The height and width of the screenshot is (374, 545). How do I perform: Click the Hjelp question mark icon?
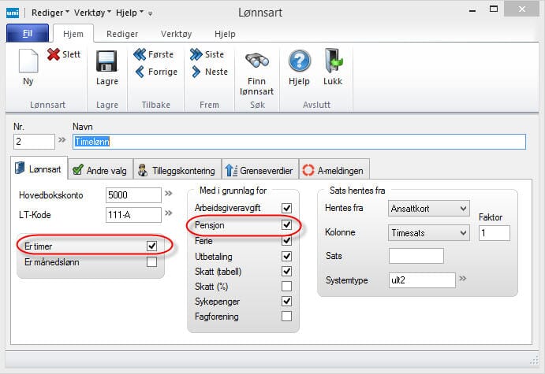[299, 61]
